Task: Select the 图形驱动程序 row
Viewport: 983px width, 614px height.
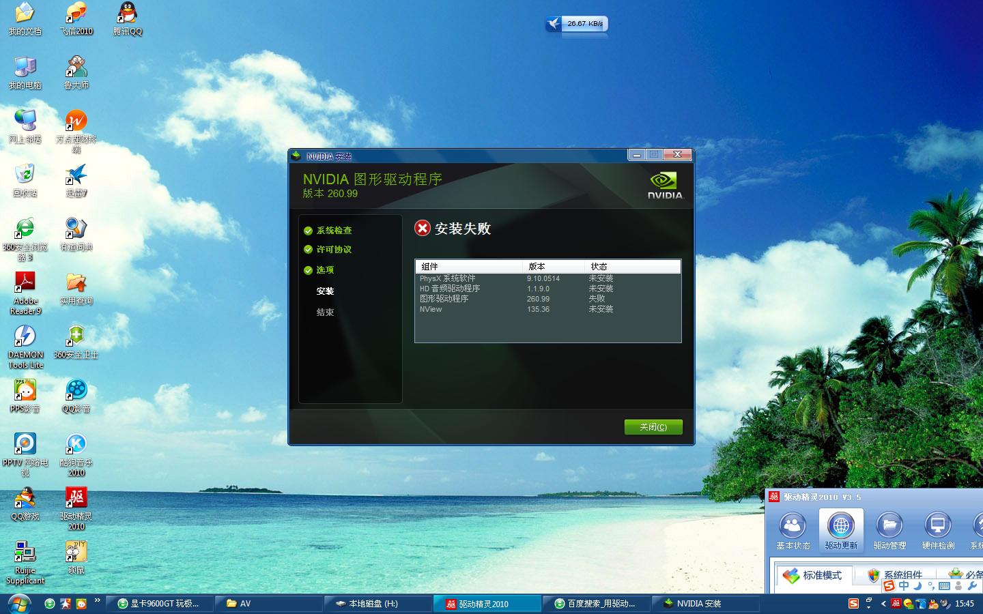Action: click(x=547, y=299)
